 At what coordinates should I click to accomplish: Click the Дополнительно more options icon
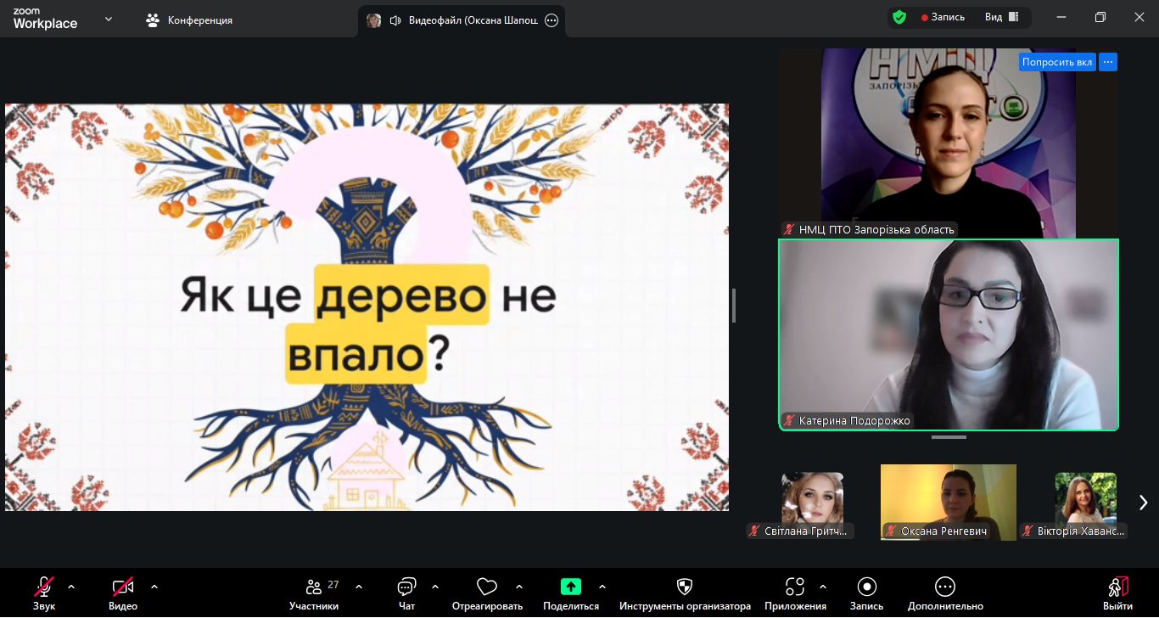click(945, 587)
